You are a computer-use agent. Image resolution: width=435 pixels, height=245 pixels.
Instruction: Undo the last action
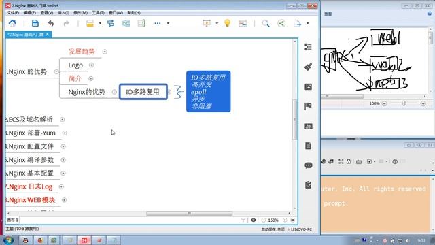[51, 23]
